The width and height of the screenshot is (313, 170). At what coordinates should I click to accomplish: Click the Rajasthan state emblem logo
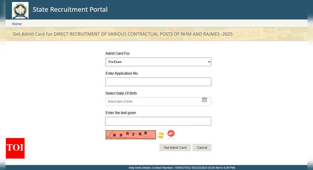(20, 10)
